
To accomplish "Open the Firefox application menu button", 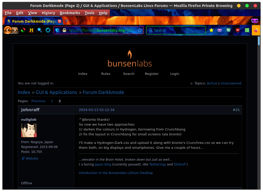I will (256, 30).
